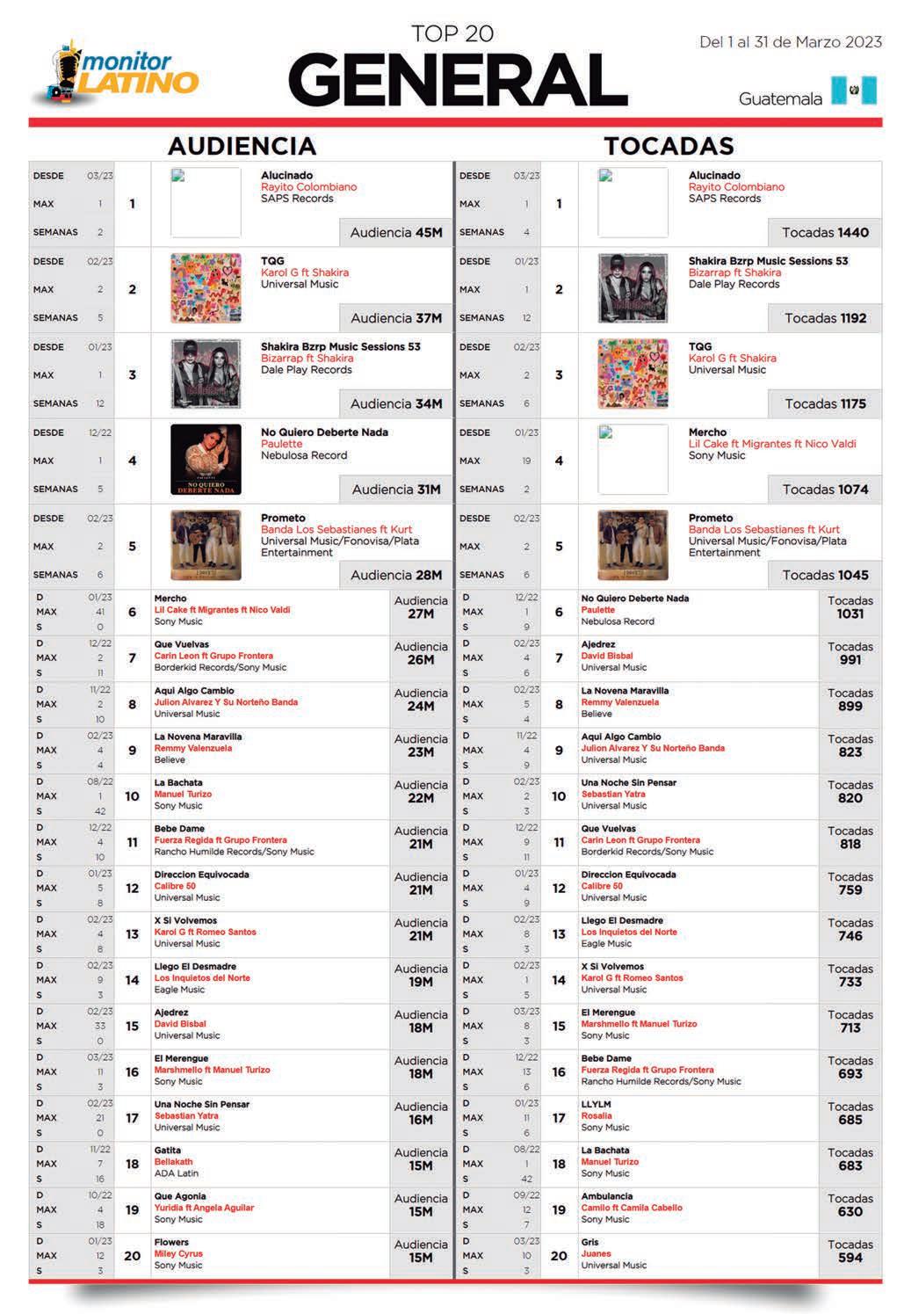The width and height of the screenshot is (904, 1314).
Task: Click Juanes artist link under Gris
Action: (x=596, y=1253)
